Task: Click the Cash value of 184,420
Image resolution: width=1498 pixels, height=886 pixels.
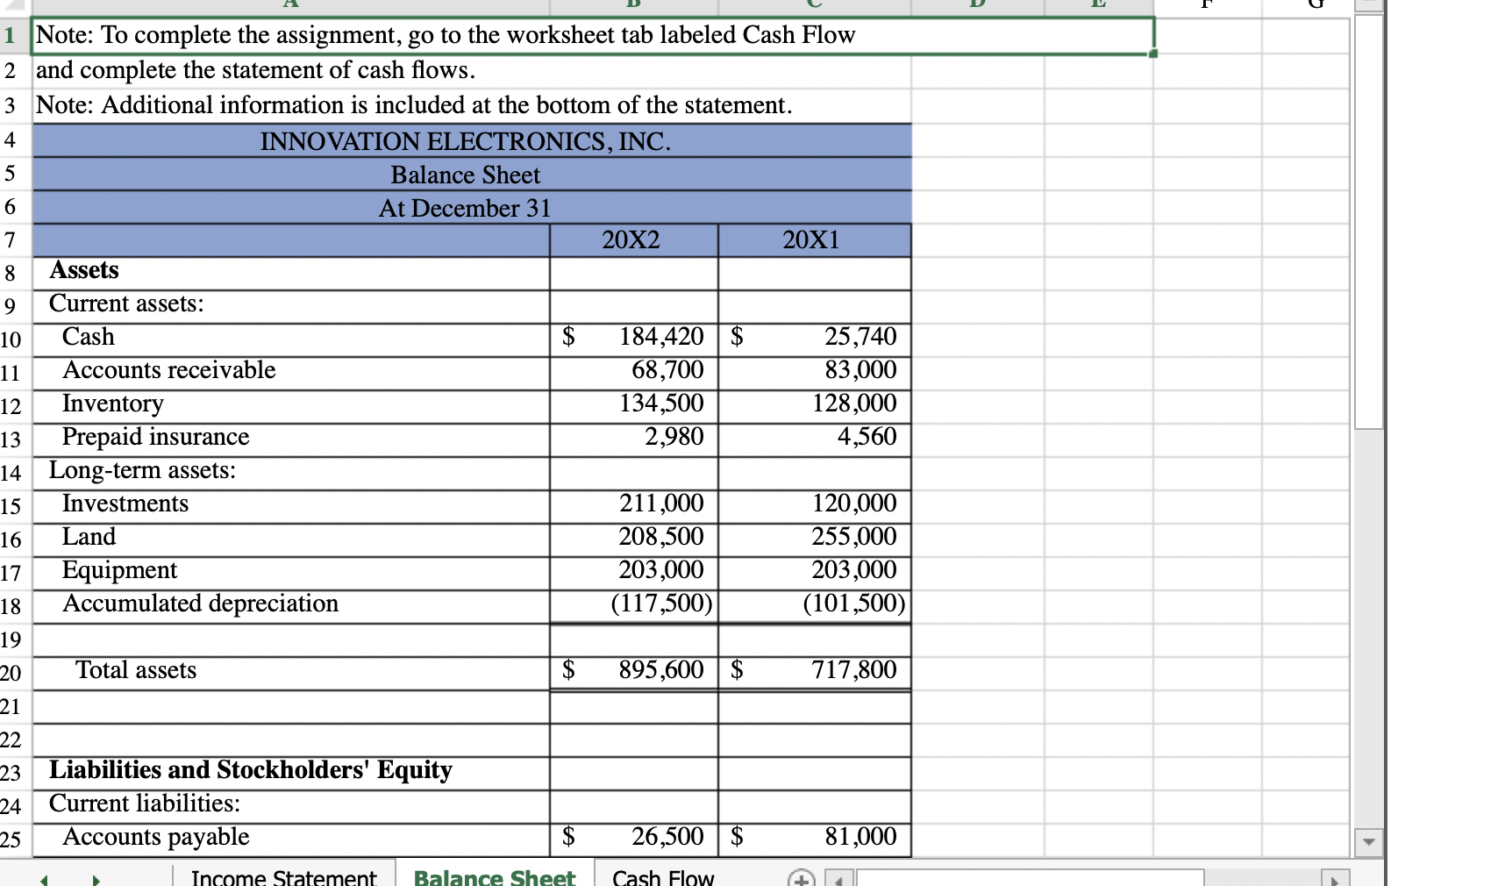Action: pyautogui.click(x=649, y=337)
